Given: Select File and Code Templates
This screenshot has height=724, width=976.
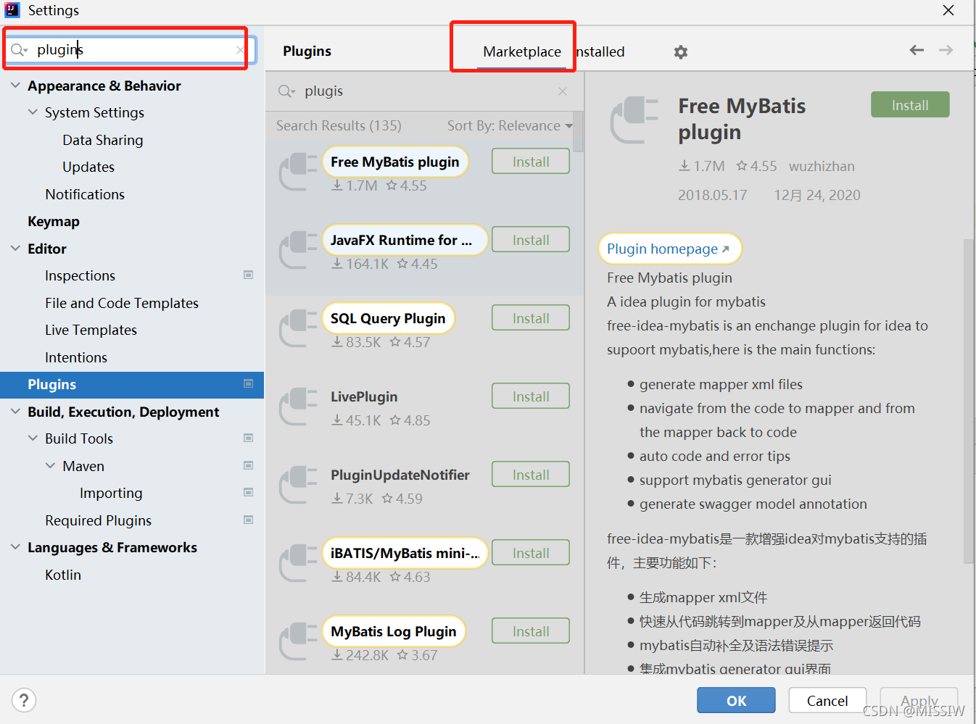Looking at the screenshot, I should click(121, 303).
